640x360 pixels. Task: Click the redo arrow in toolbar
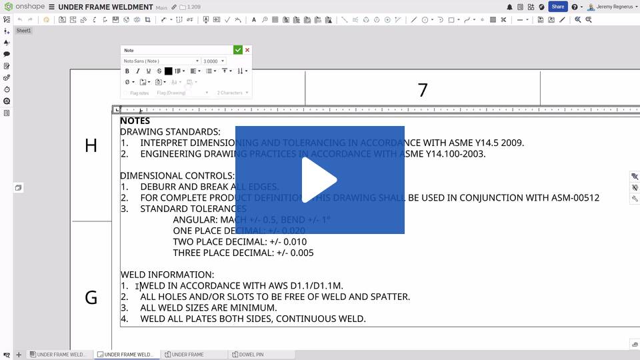pos(30,19)
